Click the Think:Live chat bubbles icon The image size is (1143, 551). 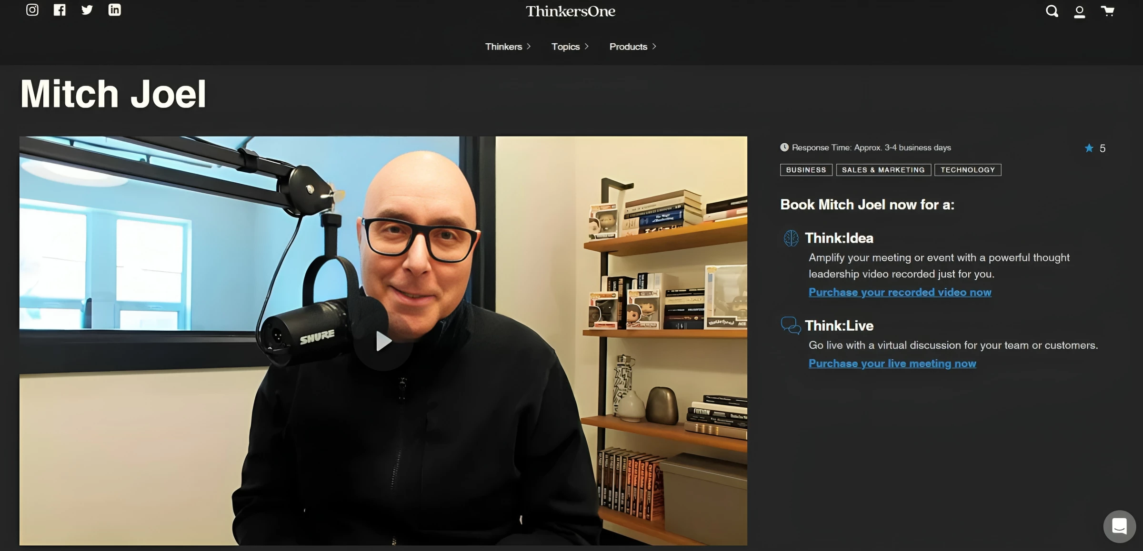point(791,325)
